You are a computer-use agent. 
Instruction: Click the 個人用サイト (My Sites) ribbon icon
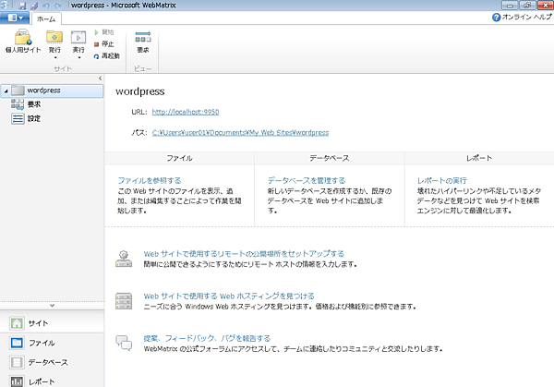(20, 43)
